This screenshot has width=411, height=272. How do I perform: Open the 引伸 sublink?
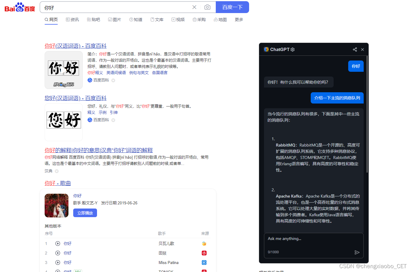click(x=114, y=112)
